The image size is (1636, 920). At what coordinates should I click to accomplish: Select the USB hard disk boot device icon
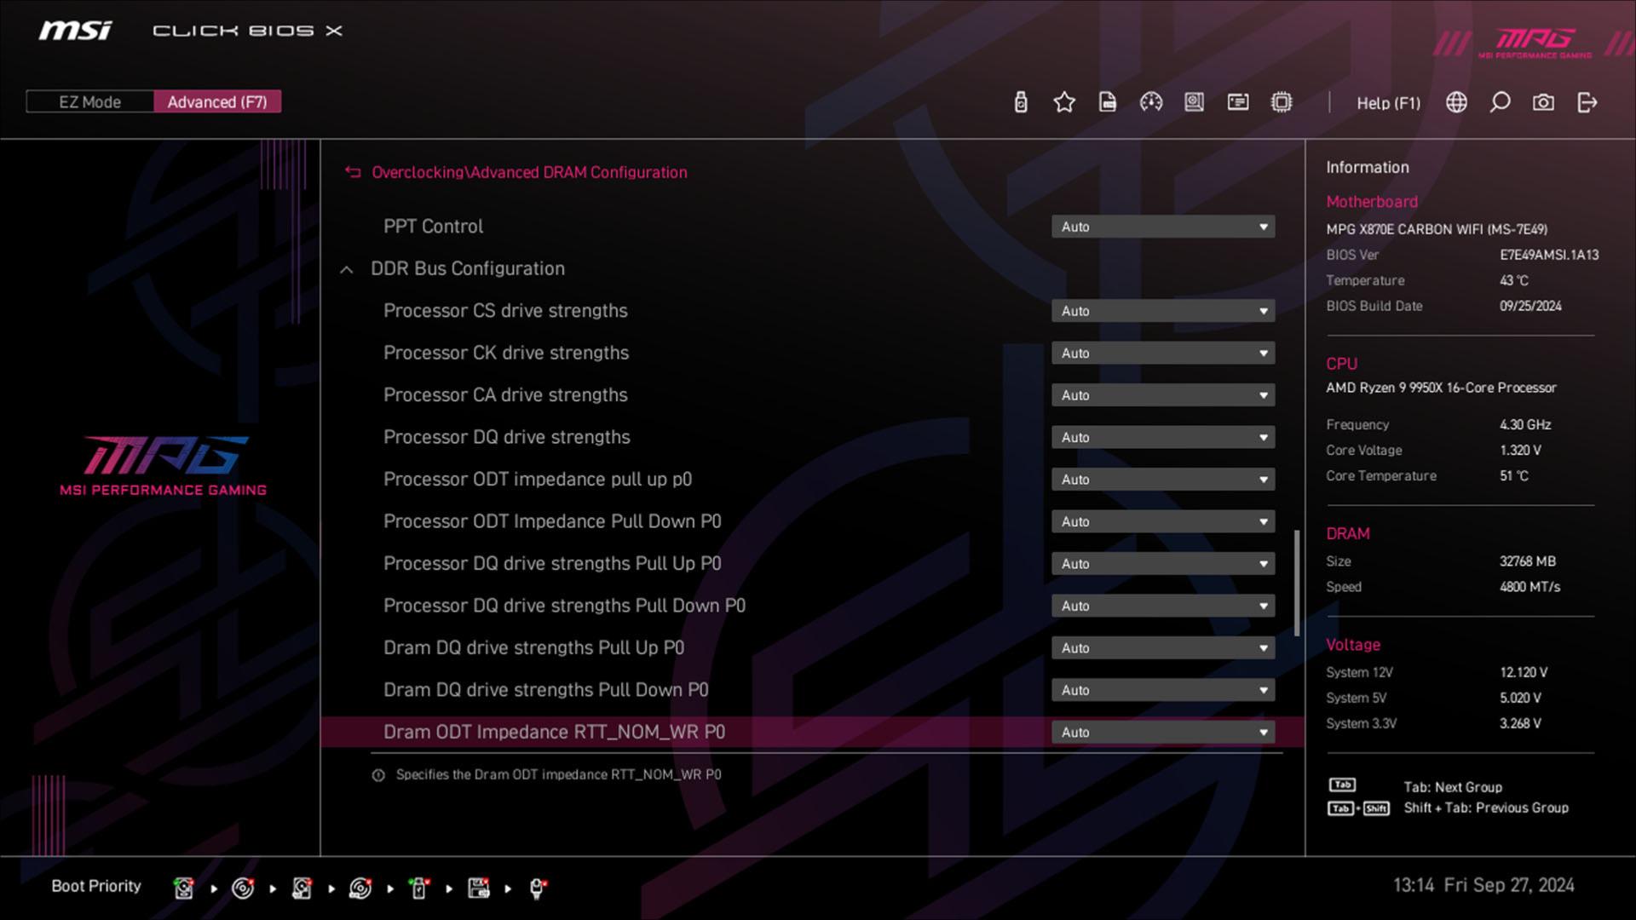pos(302,888)
